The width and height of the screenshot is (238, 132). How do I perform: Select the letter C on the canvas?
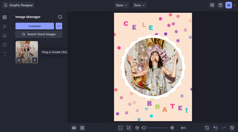pyautogui.click(x=126, y=23)
